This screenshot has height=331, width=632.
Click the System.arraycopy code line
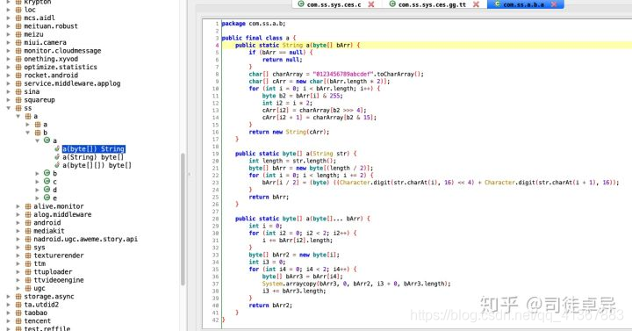point(356,284)
